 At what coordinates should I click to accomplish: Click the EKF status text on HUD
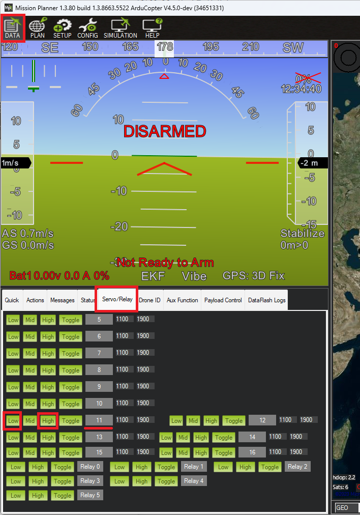pos(153,276)
